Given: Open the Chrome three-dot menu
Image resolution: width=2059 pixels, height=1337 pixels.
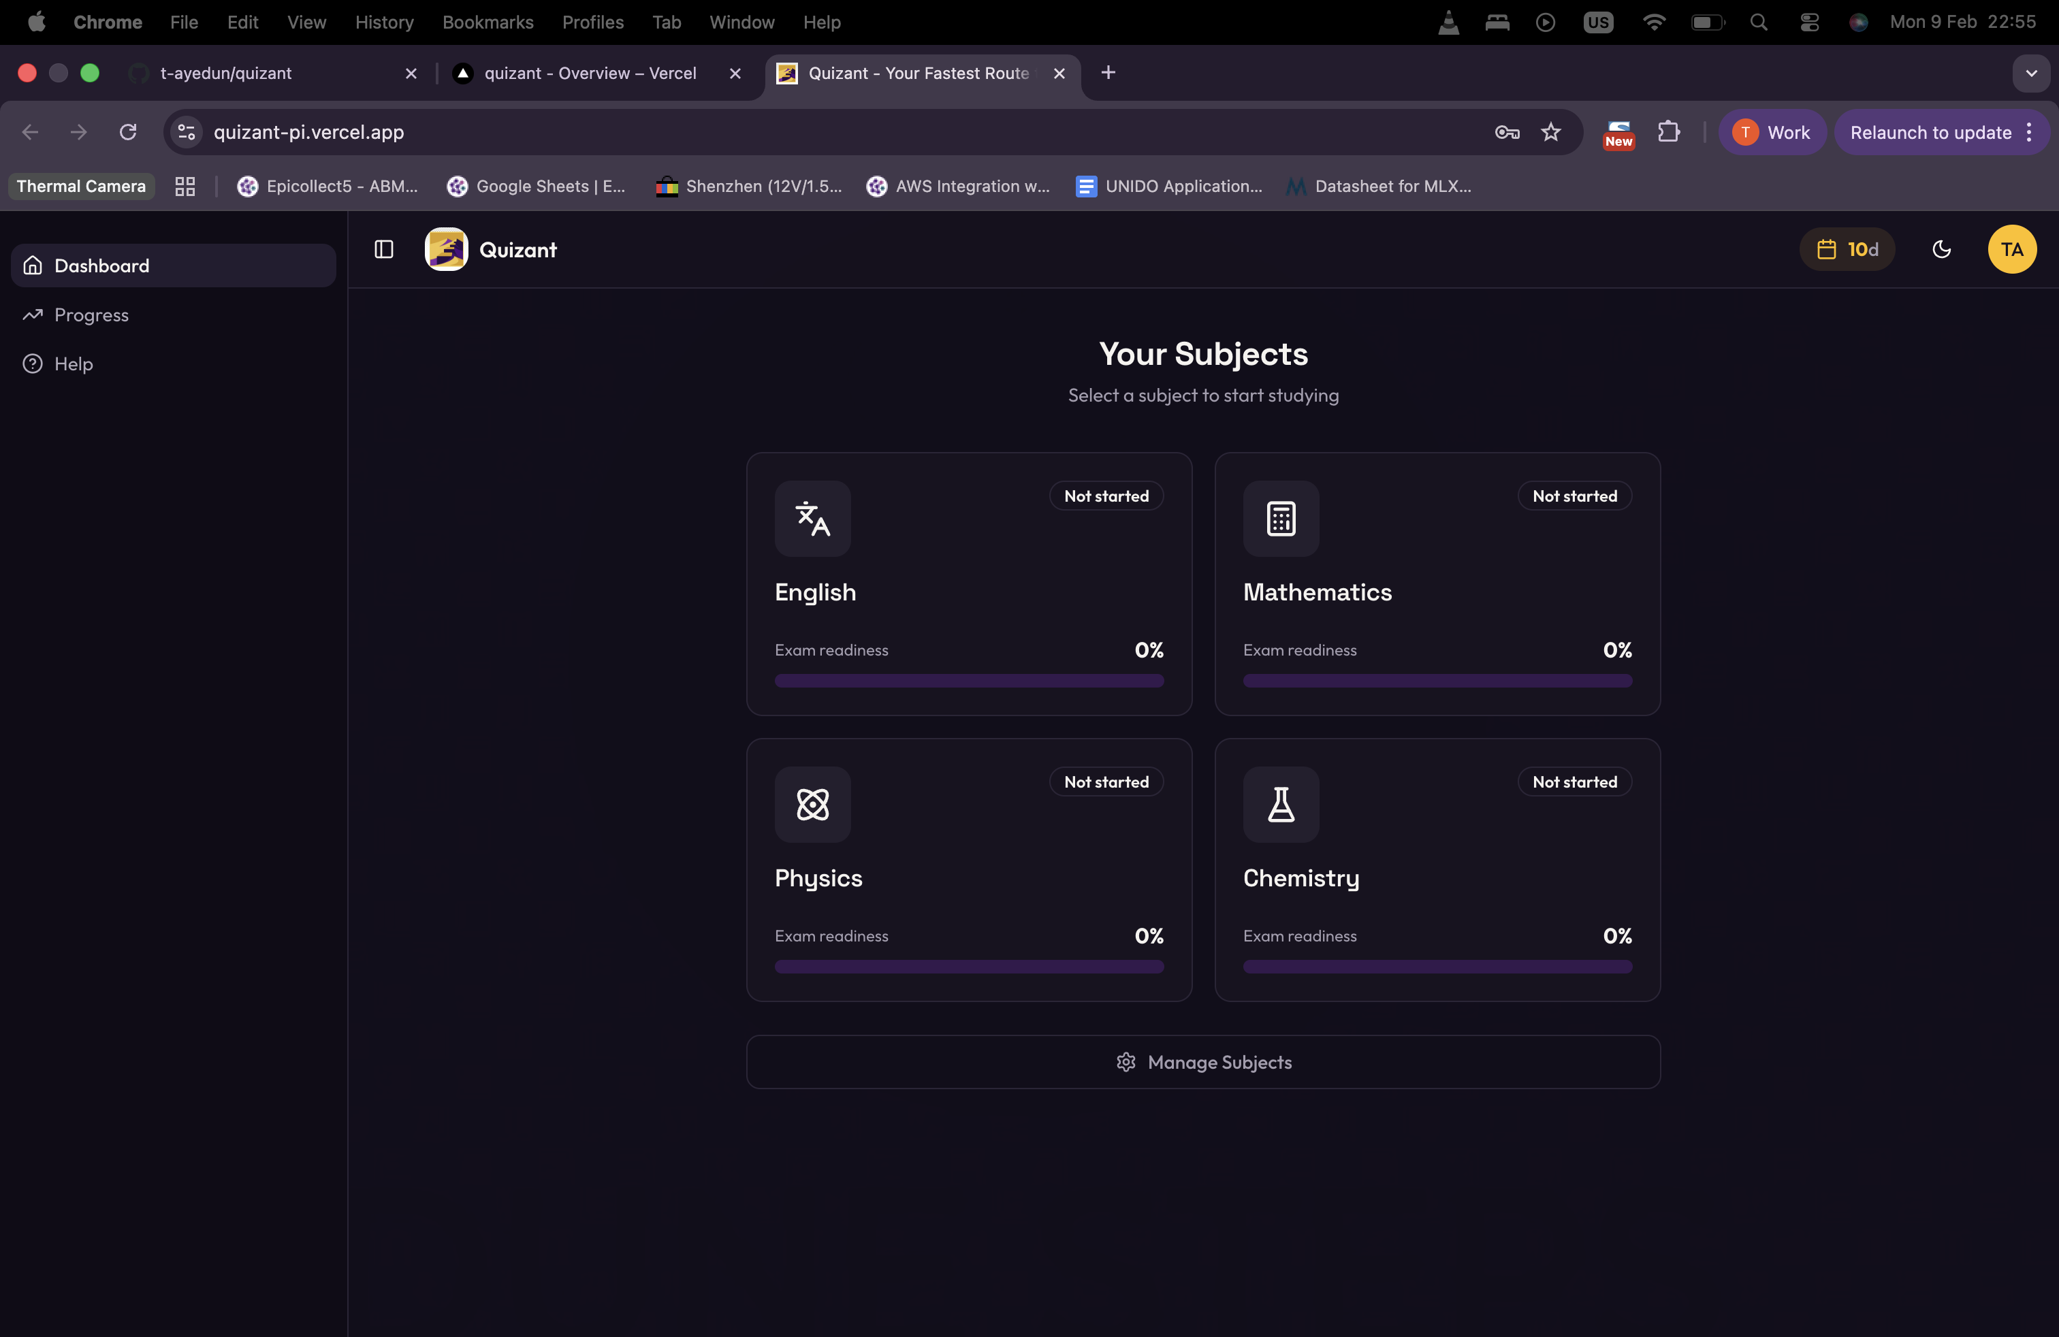Looking at the screenshot, I should [x=2029, y=131].
